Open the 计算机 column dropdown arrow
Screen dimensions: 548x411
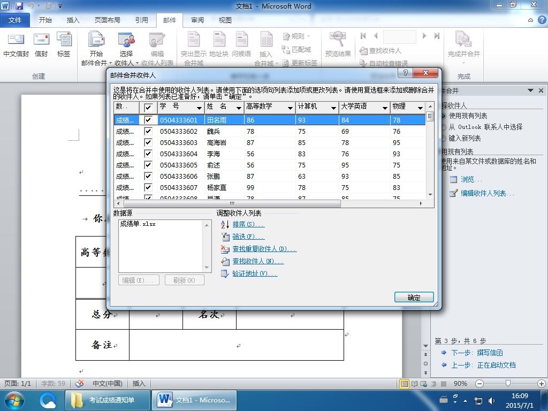[333, 108]
